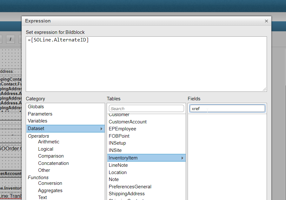Choose Variables in the Category list
This screenshot has width=286, height=200.
tap(37, 121)
